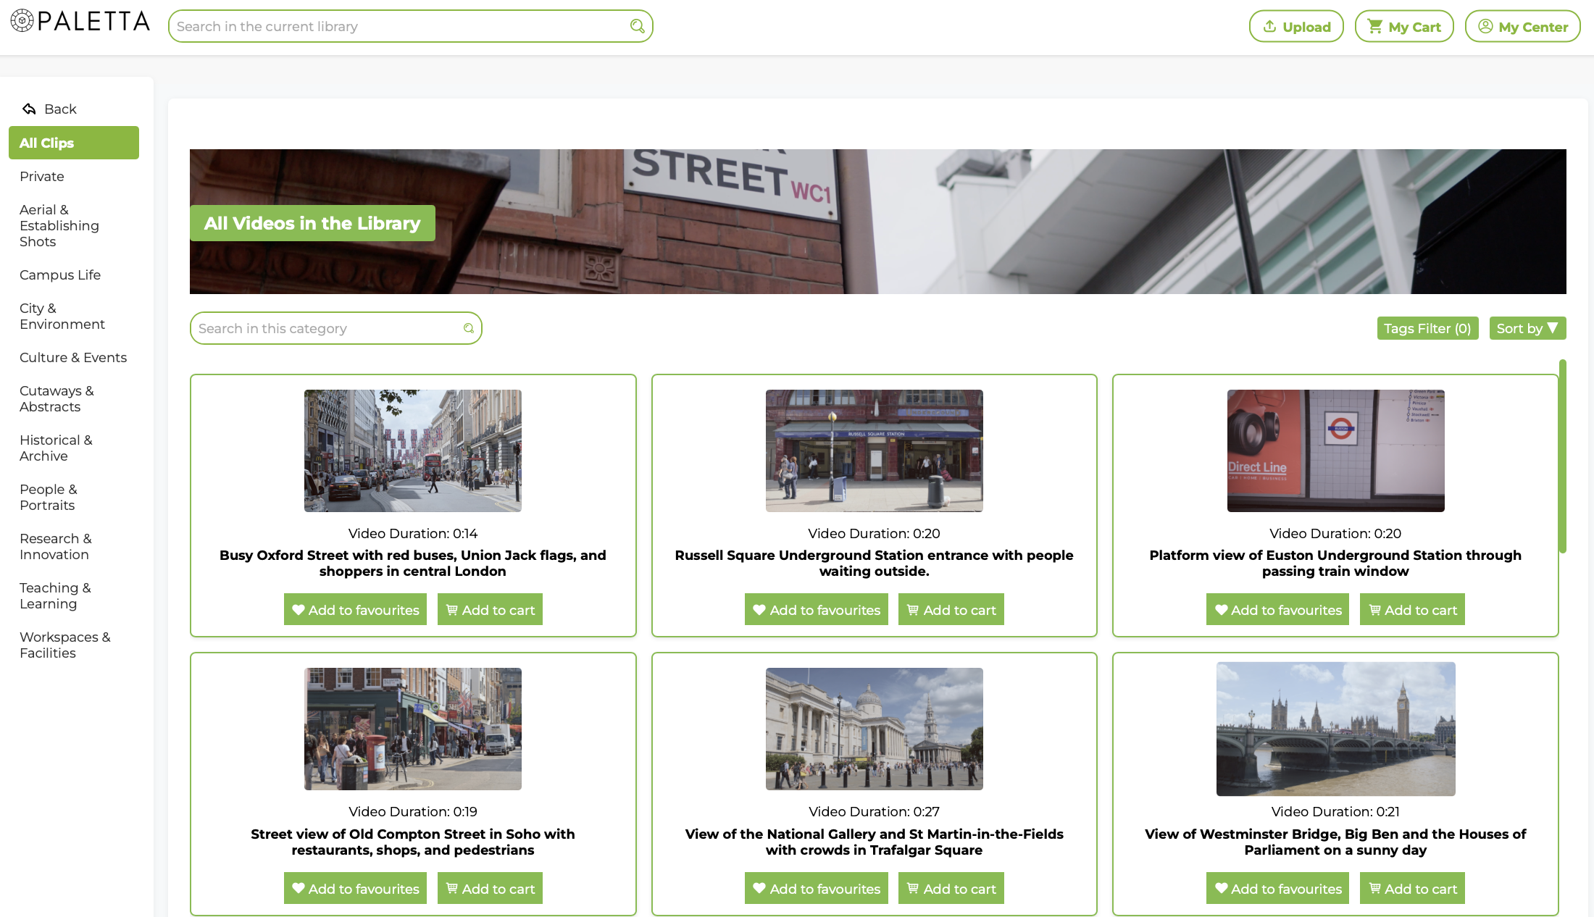Add Old Compton Street clip to cart
The height and width of the screenshot is (917, 1594).
click(x=490, y=889)
